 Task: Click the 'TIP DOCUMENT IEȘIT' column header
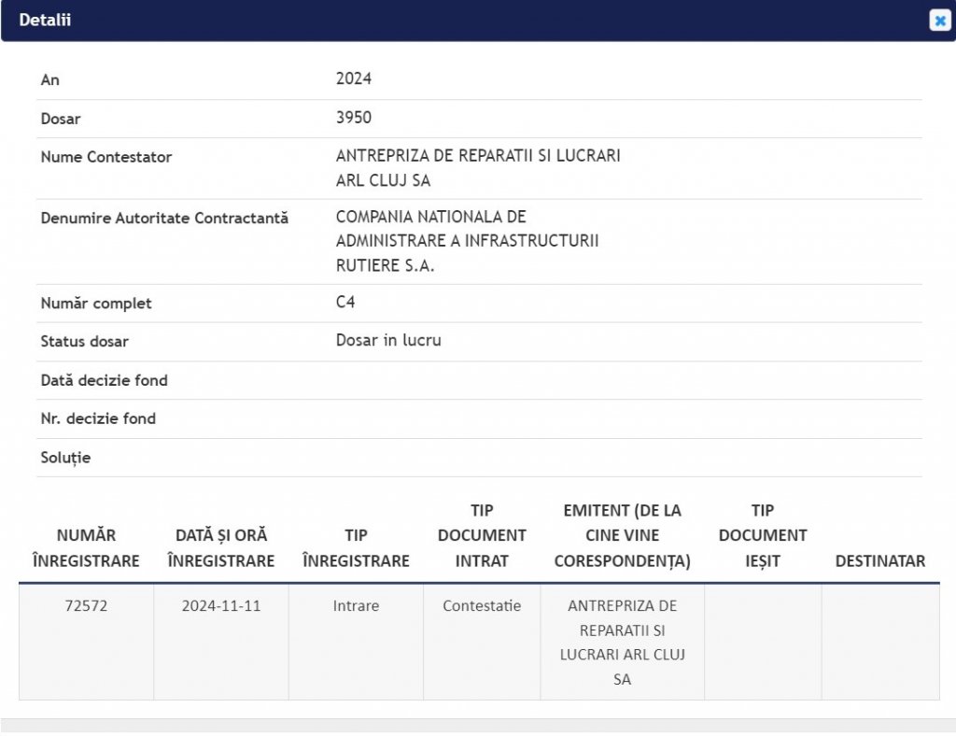[x=763, y=535]
